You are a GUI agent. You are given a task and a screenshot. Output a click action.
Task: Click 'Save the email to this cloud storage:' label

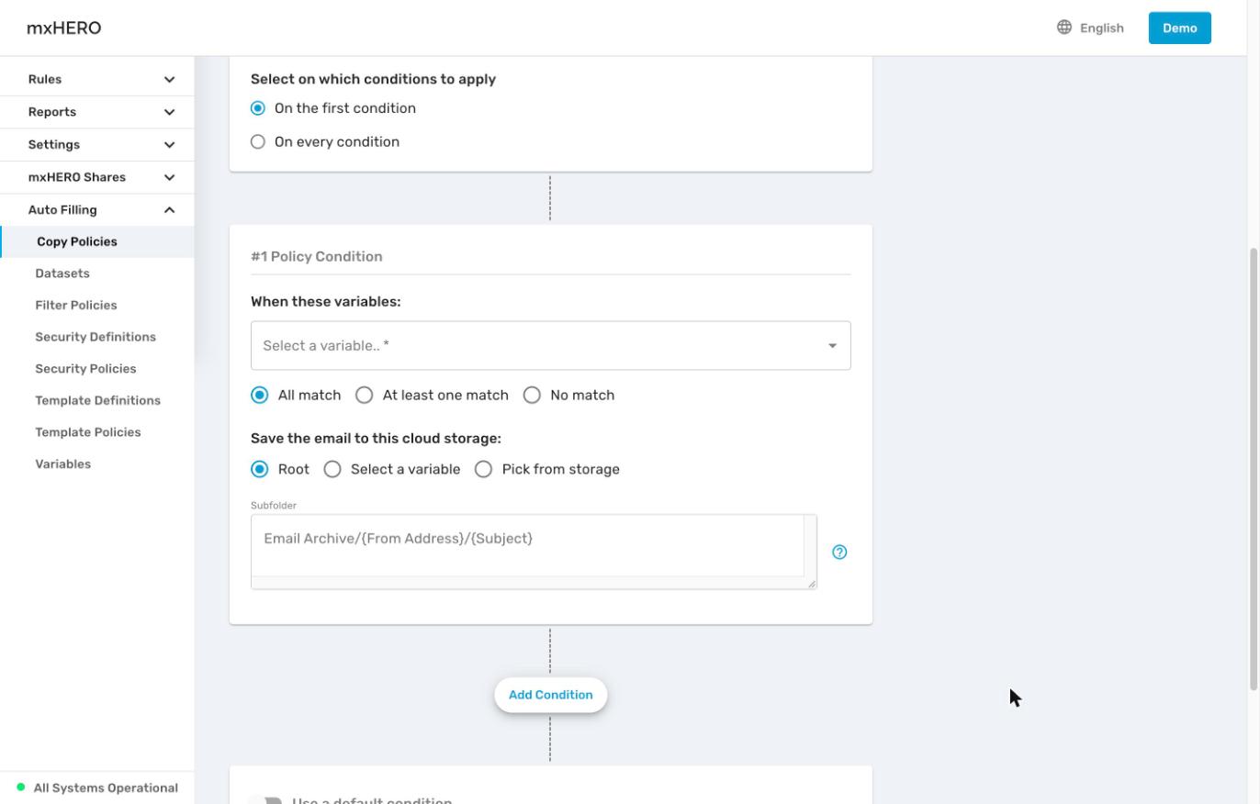pos(376,439)
